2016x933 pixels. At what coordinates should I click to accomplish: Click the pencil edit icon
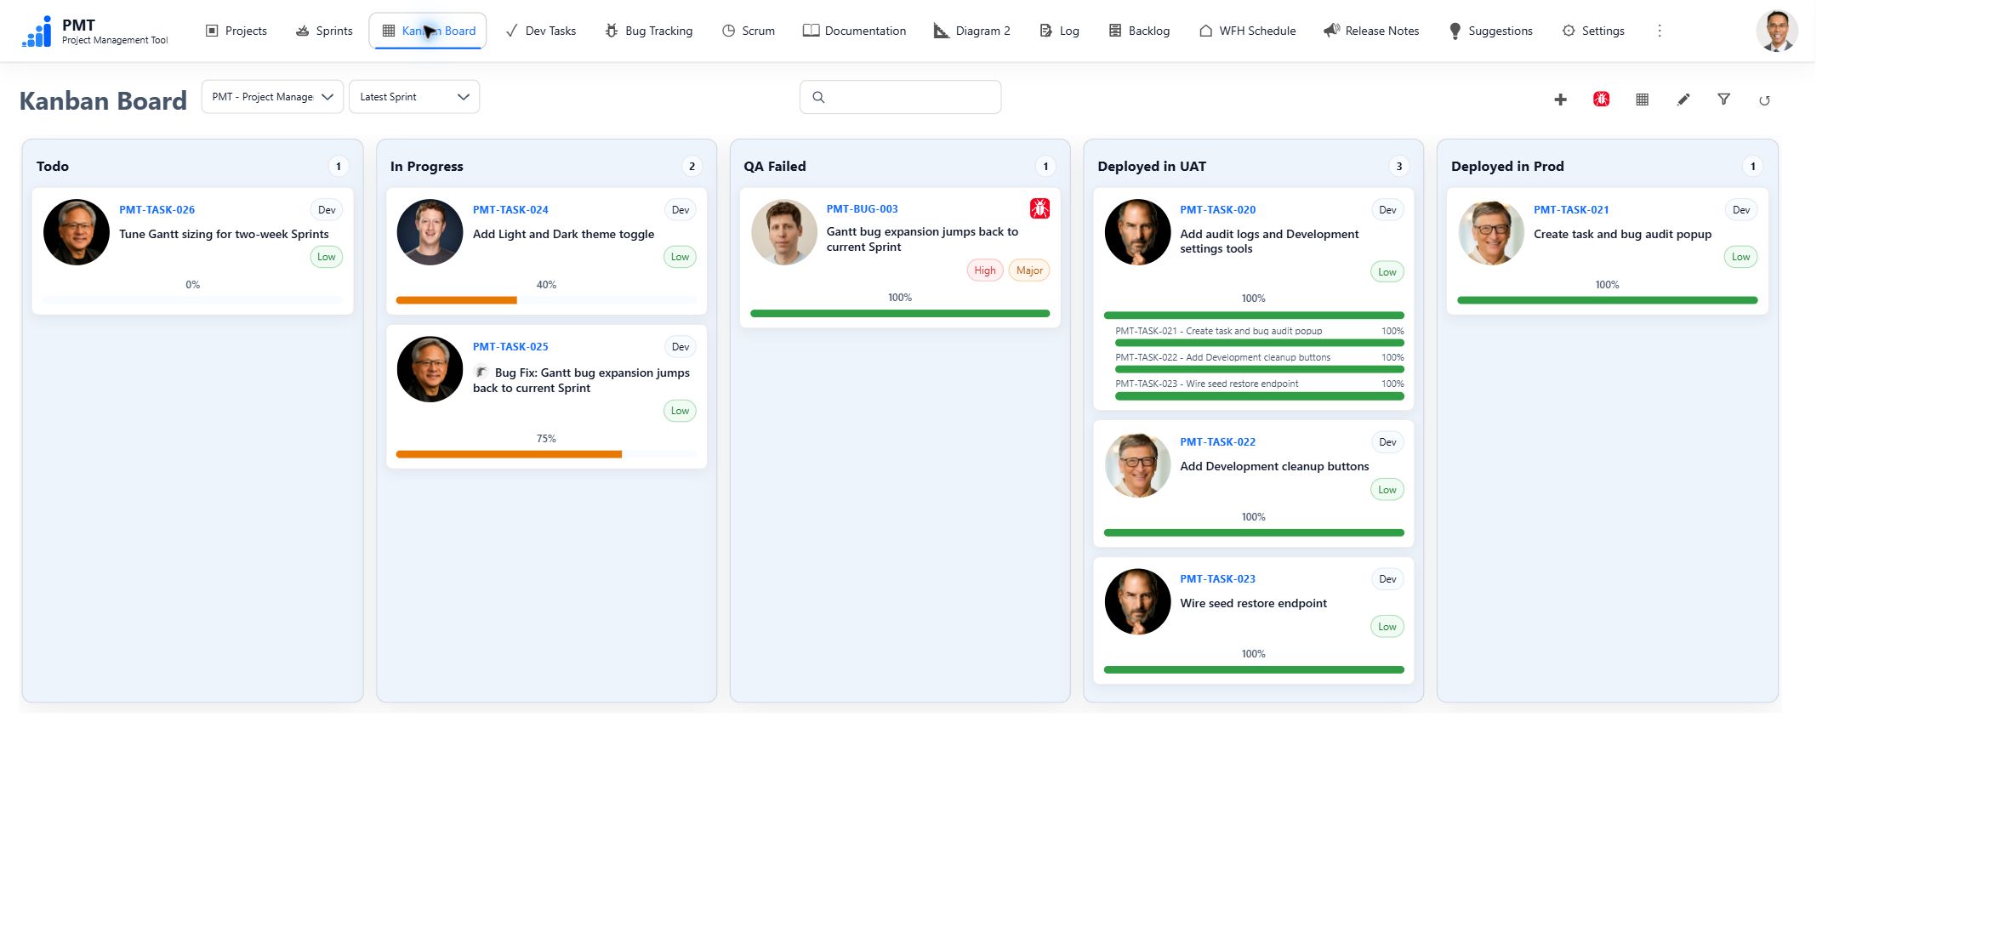(1683, 100)
